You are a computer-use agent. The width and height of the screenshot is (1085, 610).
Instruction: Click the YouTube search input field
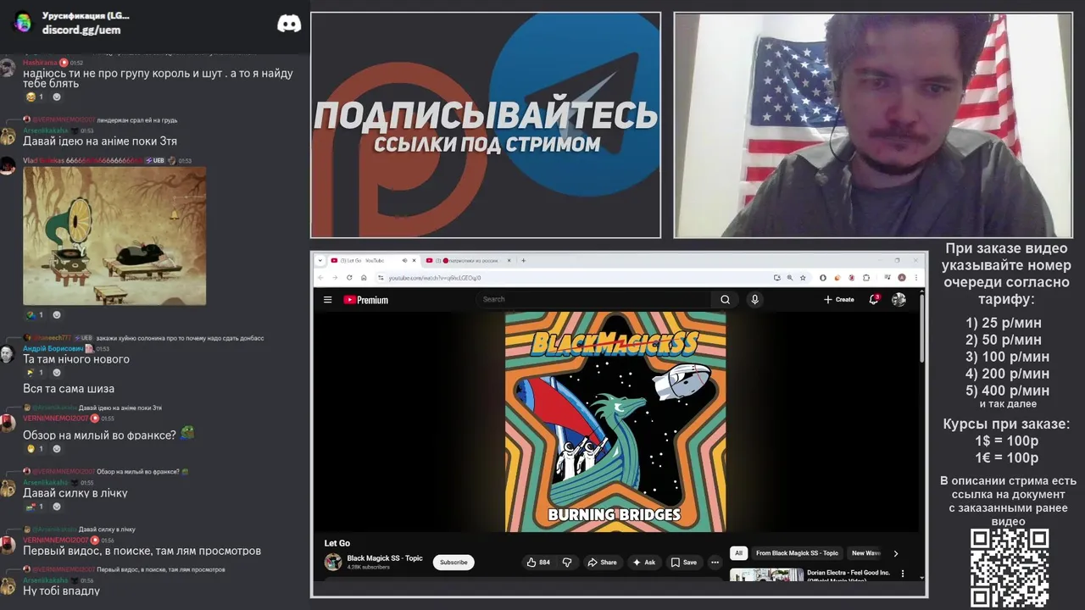593,299
